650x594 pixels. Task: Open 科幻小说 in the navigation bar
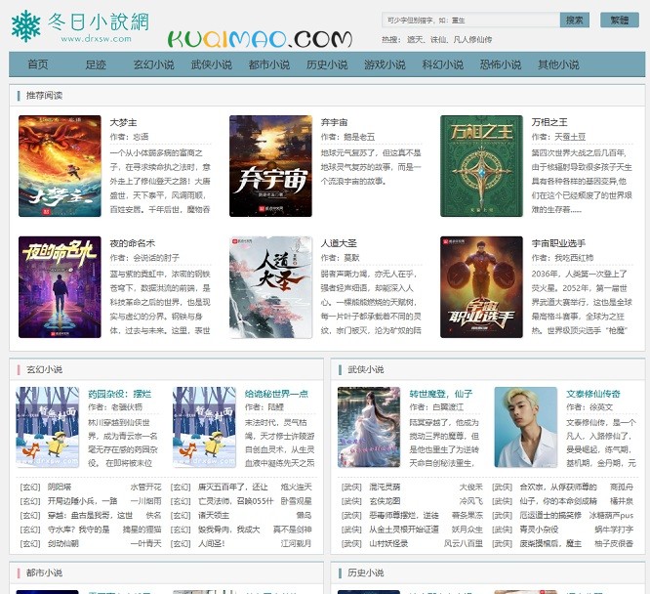pyautogui.click(x=443, y=64)
